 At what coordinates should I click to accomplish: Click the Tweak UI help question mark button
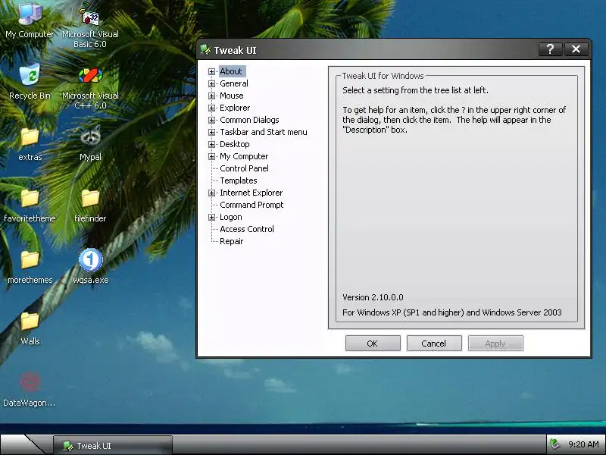coord(551,49)
